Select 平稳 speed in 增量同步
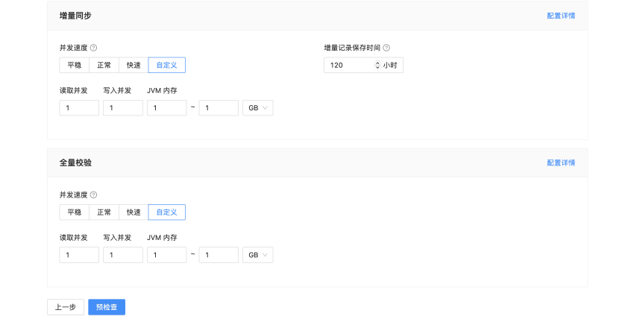The height and width of the screenshot is (319, 631). (x=75, y=65)
